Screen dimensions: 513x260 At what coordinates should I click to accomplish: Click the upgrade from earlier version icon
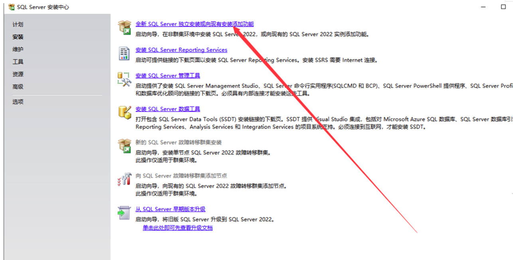[x=124, y=213]
